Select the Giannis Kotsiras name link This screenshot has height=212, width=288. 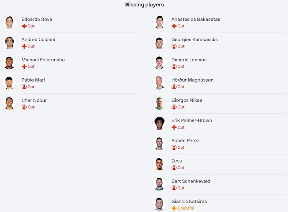tap(189, 202)
